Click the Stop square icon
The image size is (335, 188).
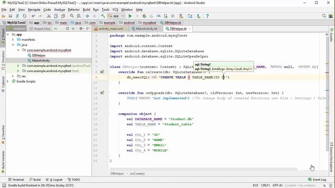click(x=173, y=16)
